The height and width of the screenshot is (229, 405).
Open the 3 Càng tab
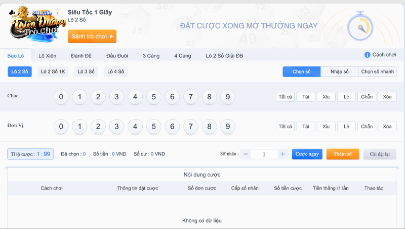[x=151, y=55]
